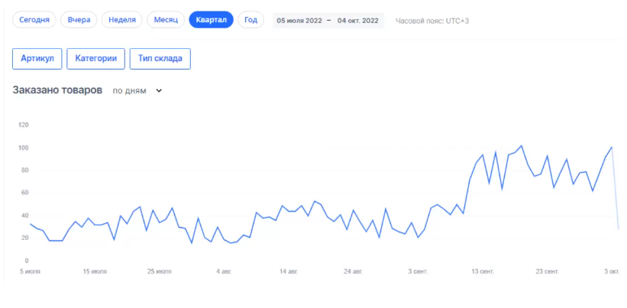The image size is (627, 308).
Task: Click the 23 сент. axis date marker
Action: (548, 271)
